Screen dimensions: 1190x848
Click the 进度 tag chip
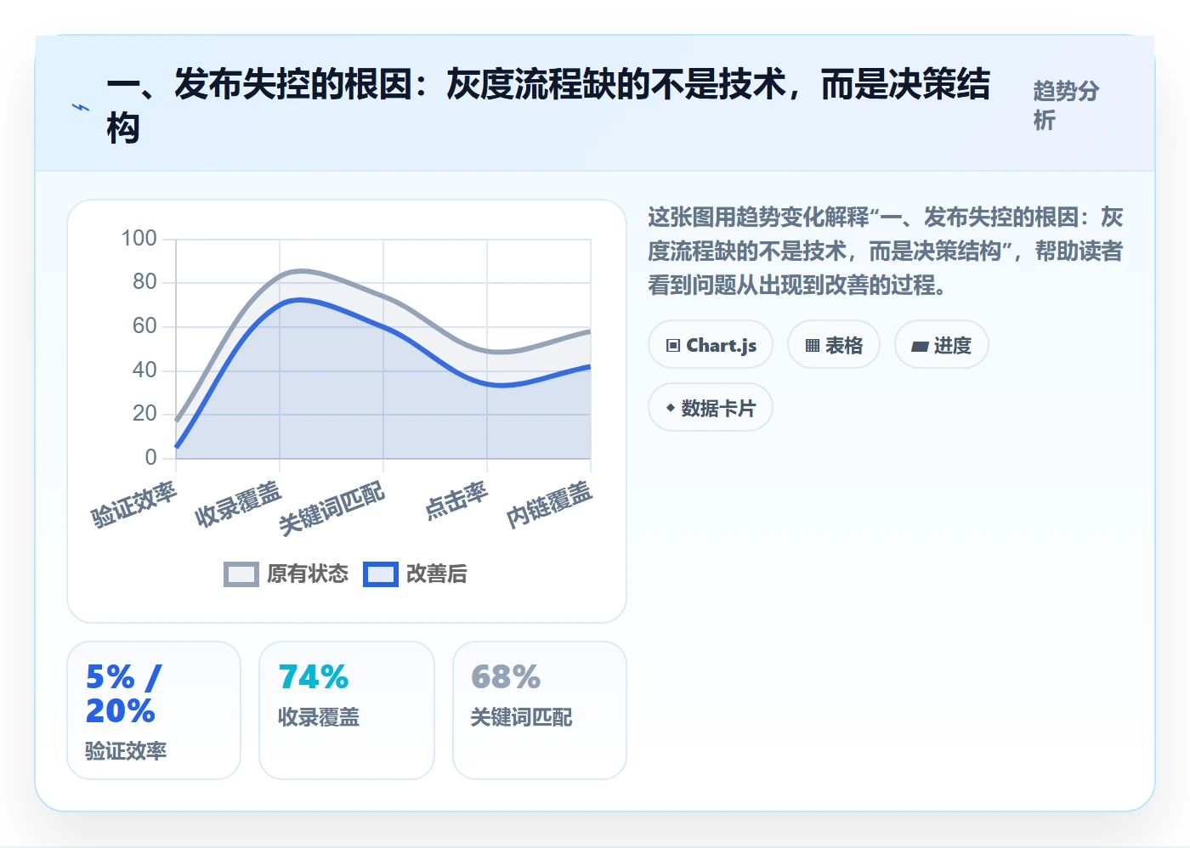(x=941, y=345)
